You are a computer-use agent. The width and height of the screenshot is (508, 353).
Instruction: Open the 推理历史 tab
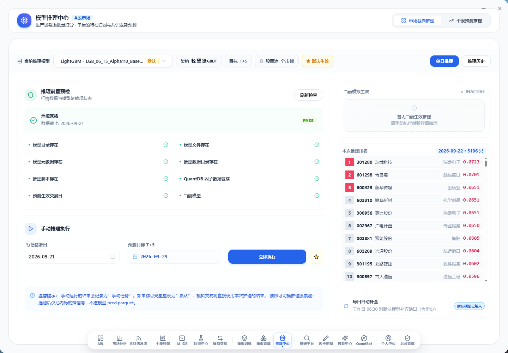click(476, 61)
